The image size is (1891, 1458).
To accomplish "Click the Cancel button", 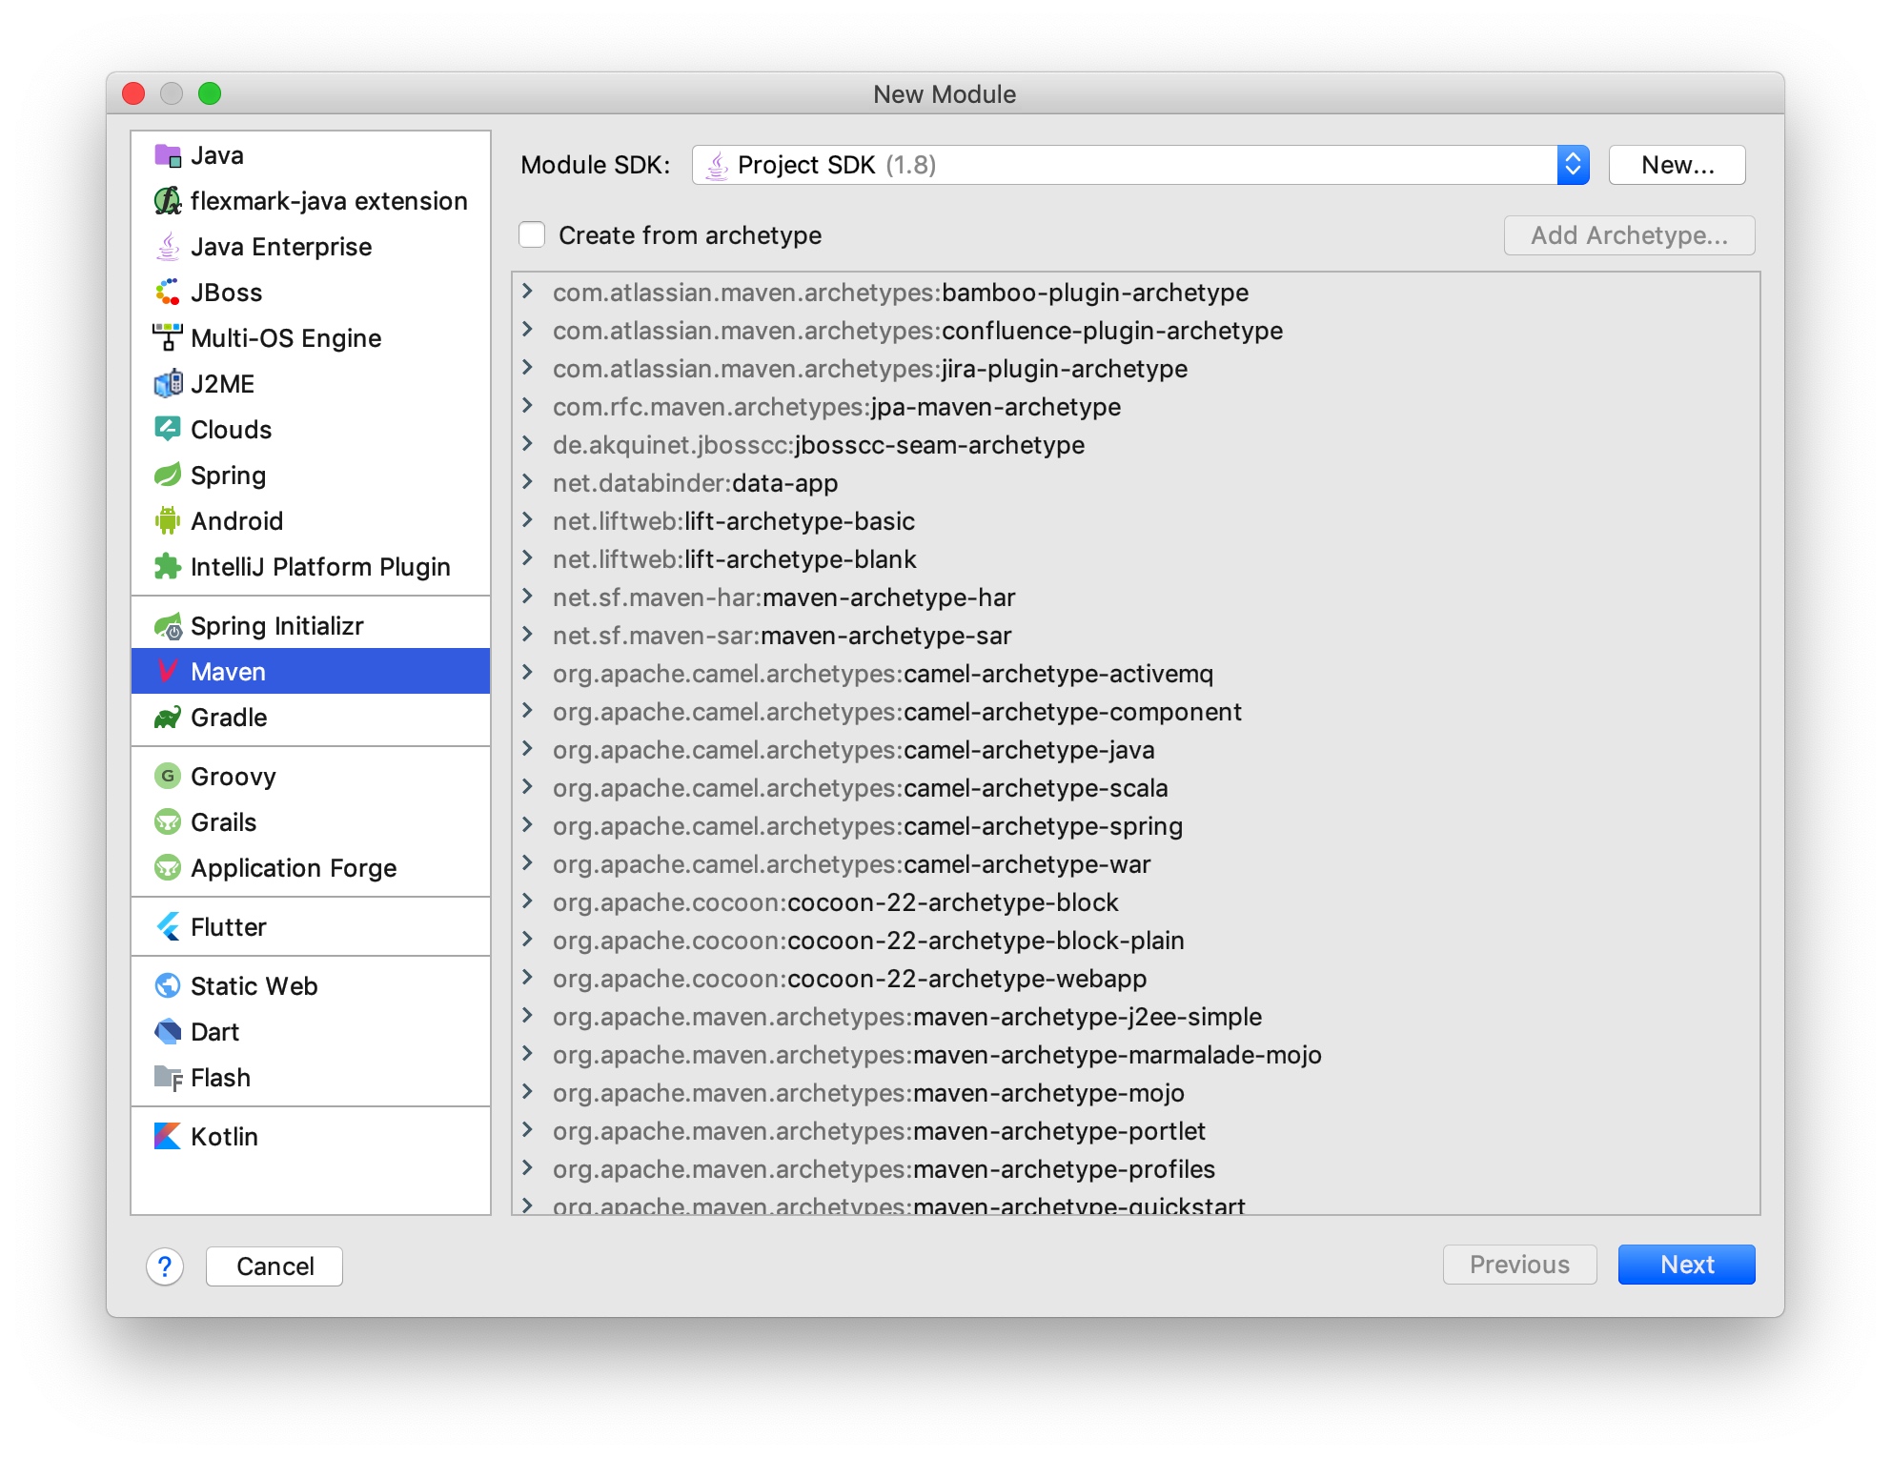I will [274, 1266].
